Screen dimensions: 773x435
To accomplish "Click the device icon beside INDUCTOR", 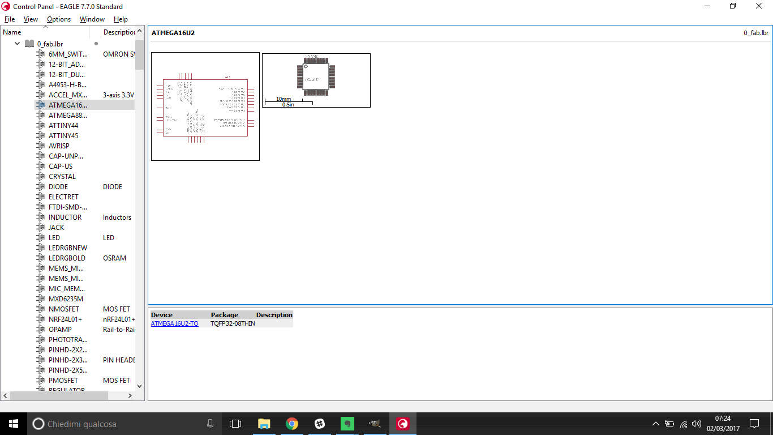I will pyautogui.click(x=41, y=217).
